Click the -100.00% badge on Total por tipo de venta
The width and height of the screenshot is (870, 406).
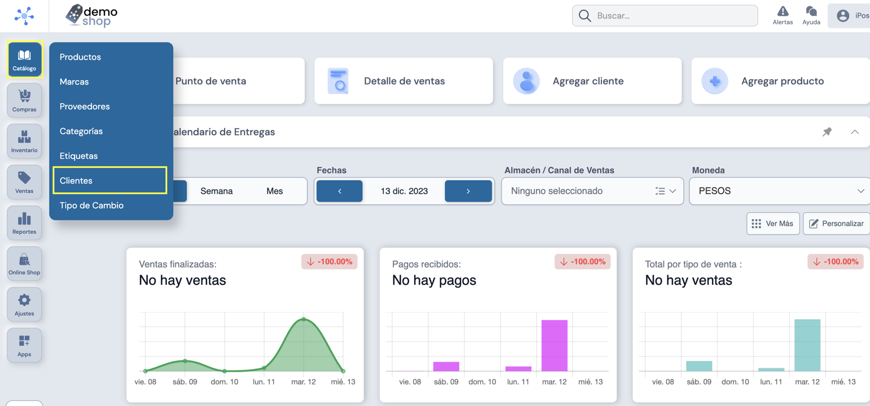(x=836, y=261)
